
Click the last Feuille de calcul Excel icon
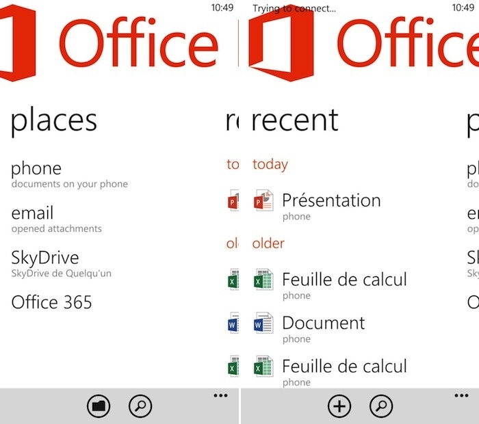pos(263,366)
